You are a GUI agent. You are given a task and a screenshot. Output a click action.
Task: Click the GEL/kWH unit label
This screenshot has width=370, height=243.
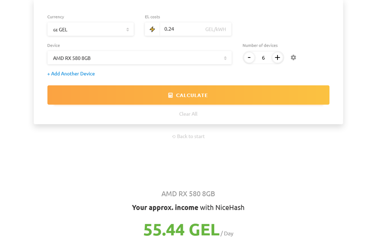pyautogui.click(x=215, y=29)
